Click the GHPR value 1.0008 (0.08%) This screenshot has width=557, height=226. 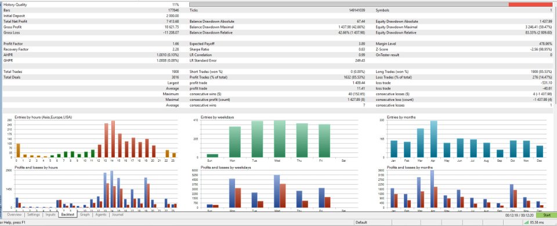(168, 60)
